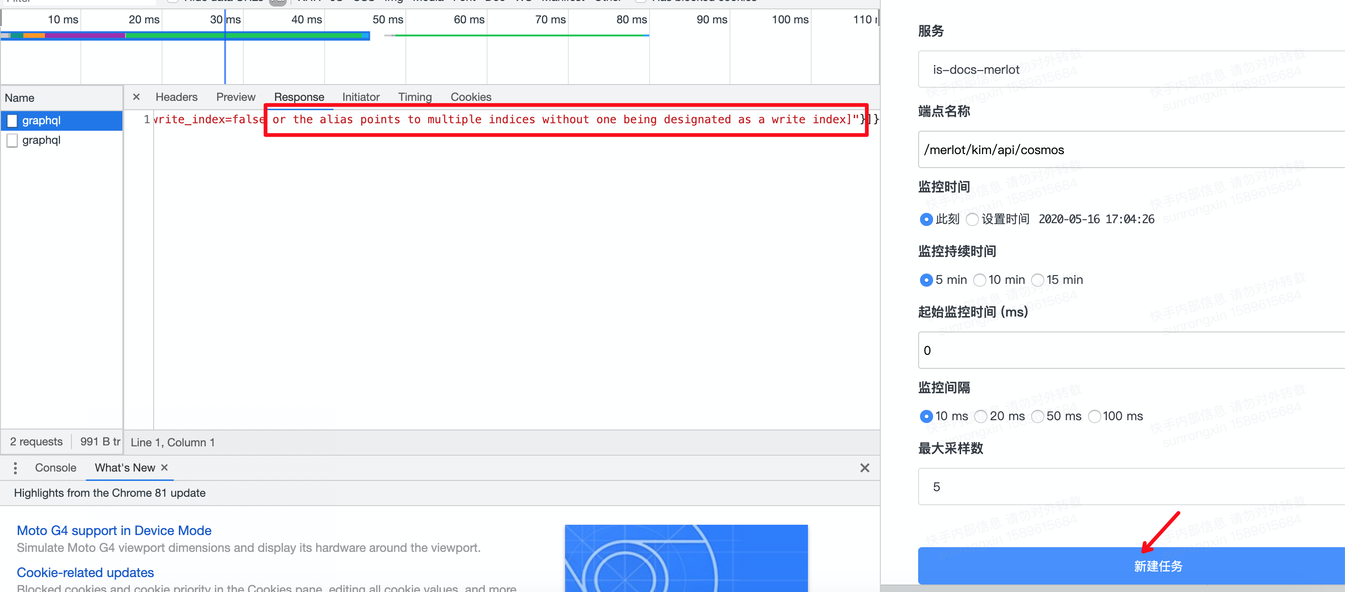This screenshot has width=1345, height=592.
Task: Open Cookie-related updates link
Action: [x=85, y=573]
